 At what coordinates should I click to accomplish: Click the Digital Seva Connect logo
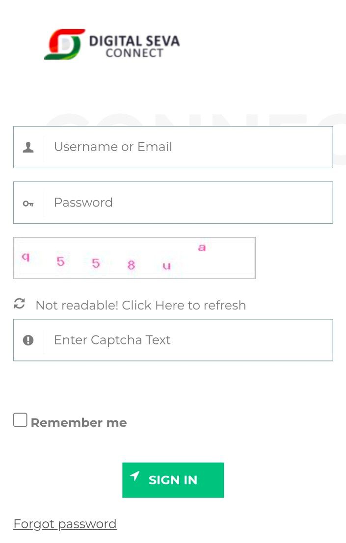[x=65, y=44]
